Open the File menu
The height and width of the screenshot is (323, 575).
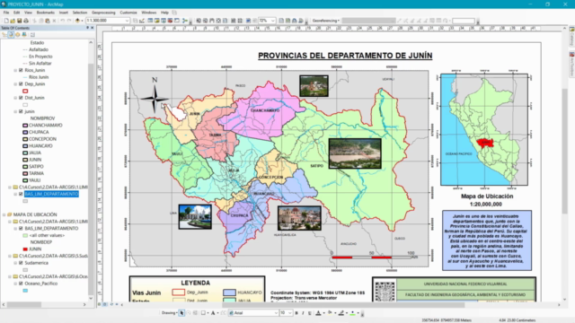[6, 13]
